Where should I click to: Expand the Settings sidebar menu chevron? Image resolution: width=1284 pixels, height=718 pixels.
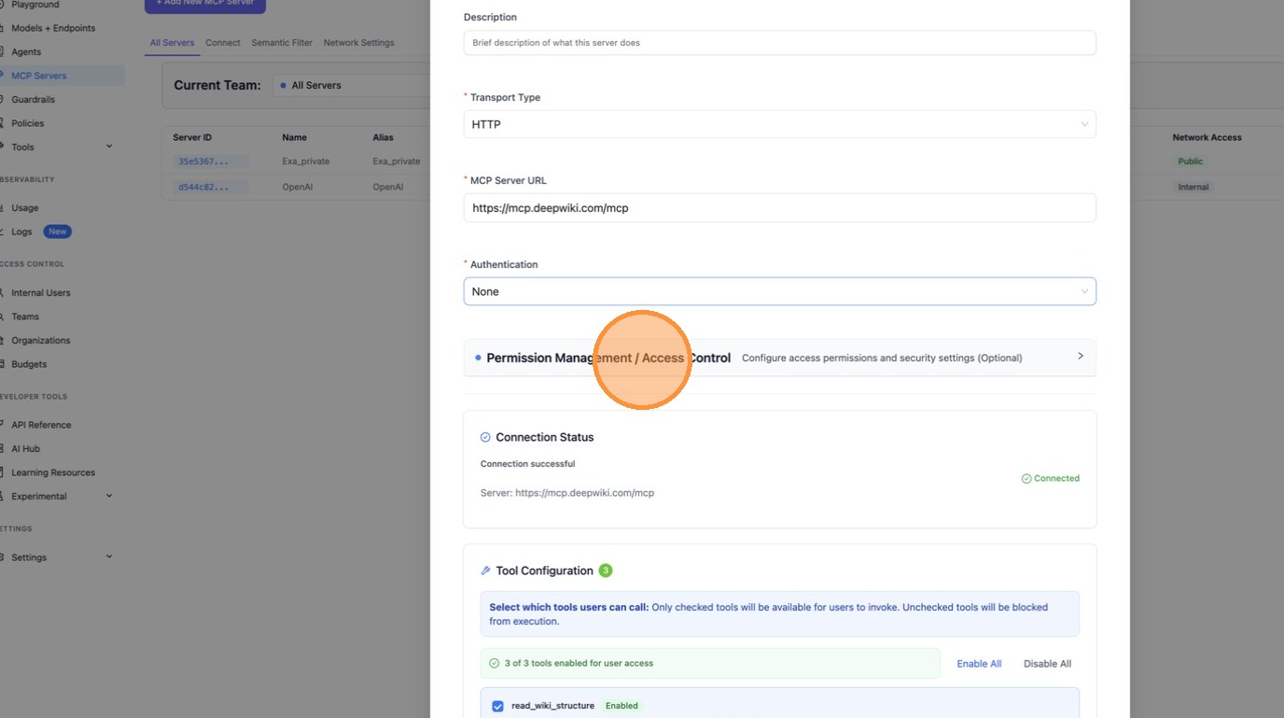click(109, 557)
